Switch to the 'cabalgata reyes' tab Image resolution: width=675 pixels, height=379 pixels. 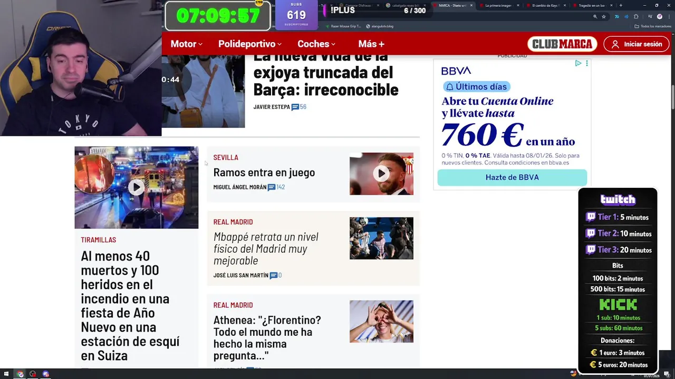click(406, 5)
